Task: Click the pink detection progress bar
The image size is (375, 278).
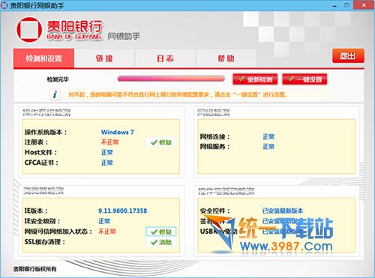Action: coord(171,79)
